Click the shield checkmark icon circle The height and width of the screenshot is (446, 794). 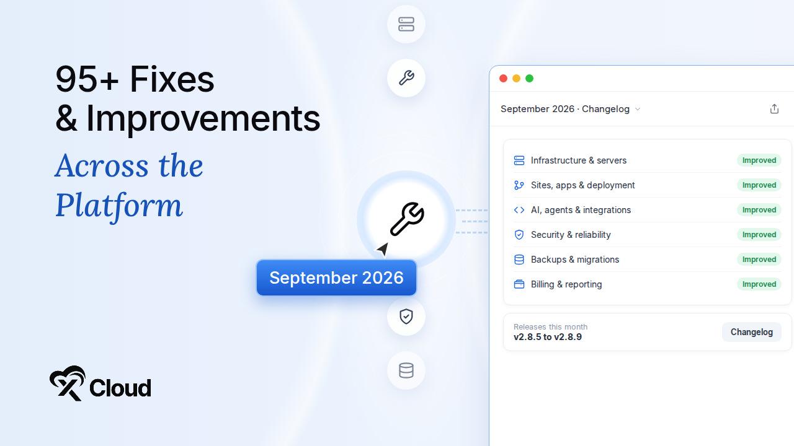pos(406,317)
